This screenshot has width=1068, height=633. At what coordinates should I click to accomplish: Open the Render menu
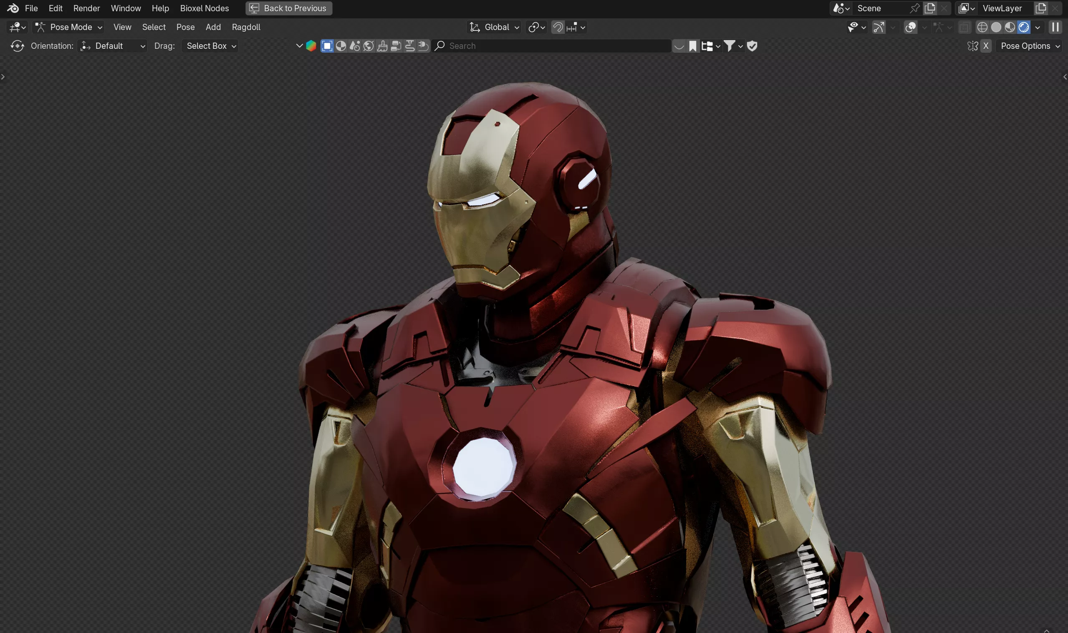coord(86,8)
